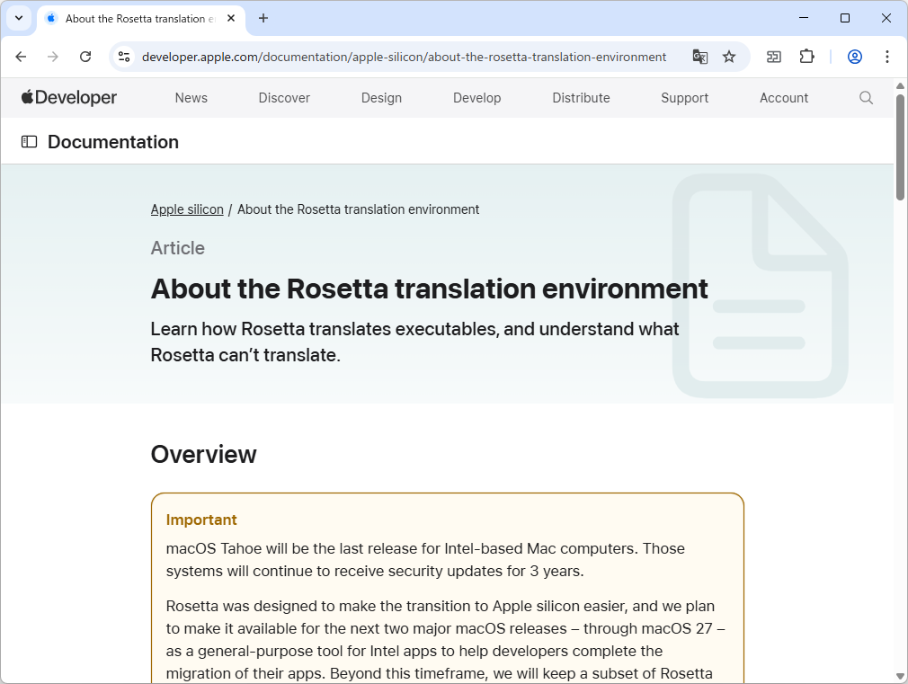This screenshot has width=908, height=684.
Task: Bookmark this page with the star icon
Action: coord(729,57)
